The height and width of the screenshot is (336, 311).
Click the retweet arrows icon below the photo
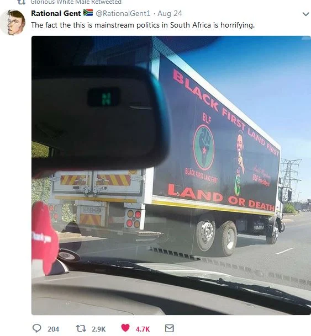point(81,328)
